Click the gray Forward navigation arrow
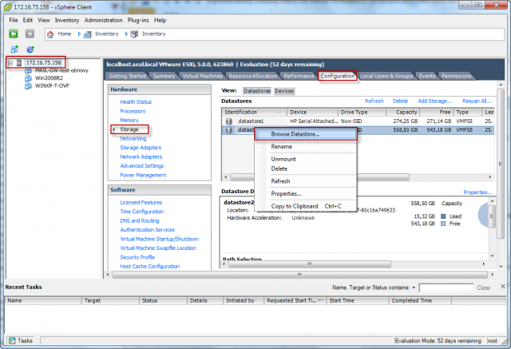The image size is (511, 349). [x=30, y=34]
